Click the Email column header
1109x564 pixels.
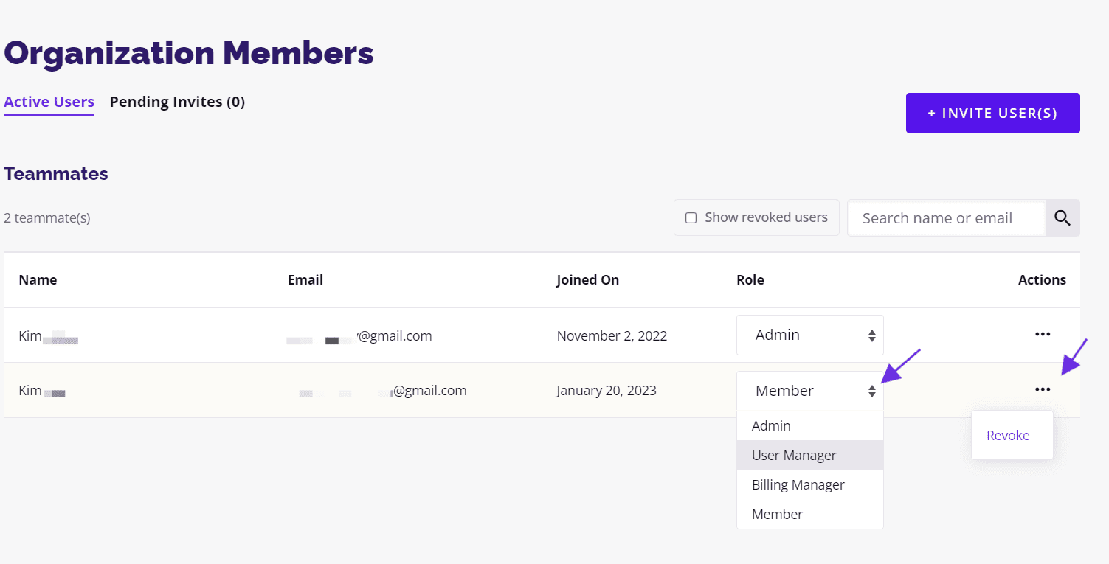click(305, 279)
